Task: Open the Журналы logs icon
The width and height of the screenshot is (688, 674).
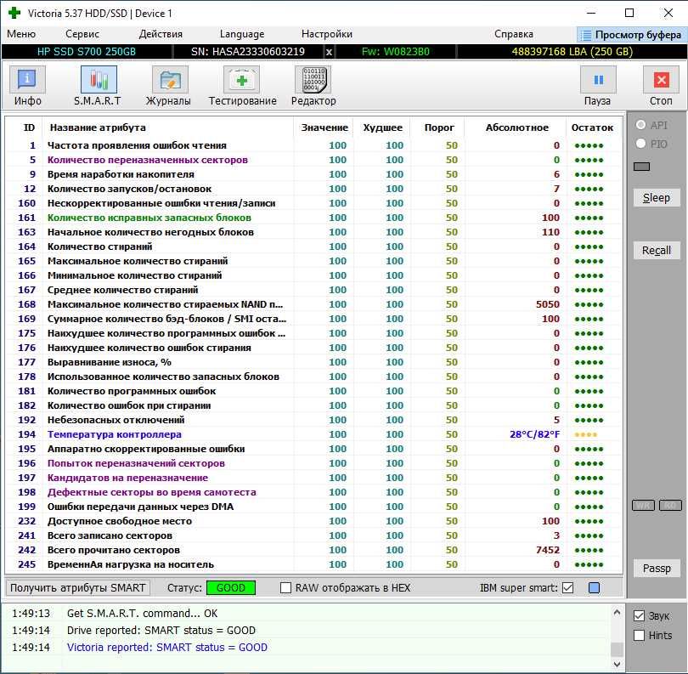Action: tap(170, 80)
